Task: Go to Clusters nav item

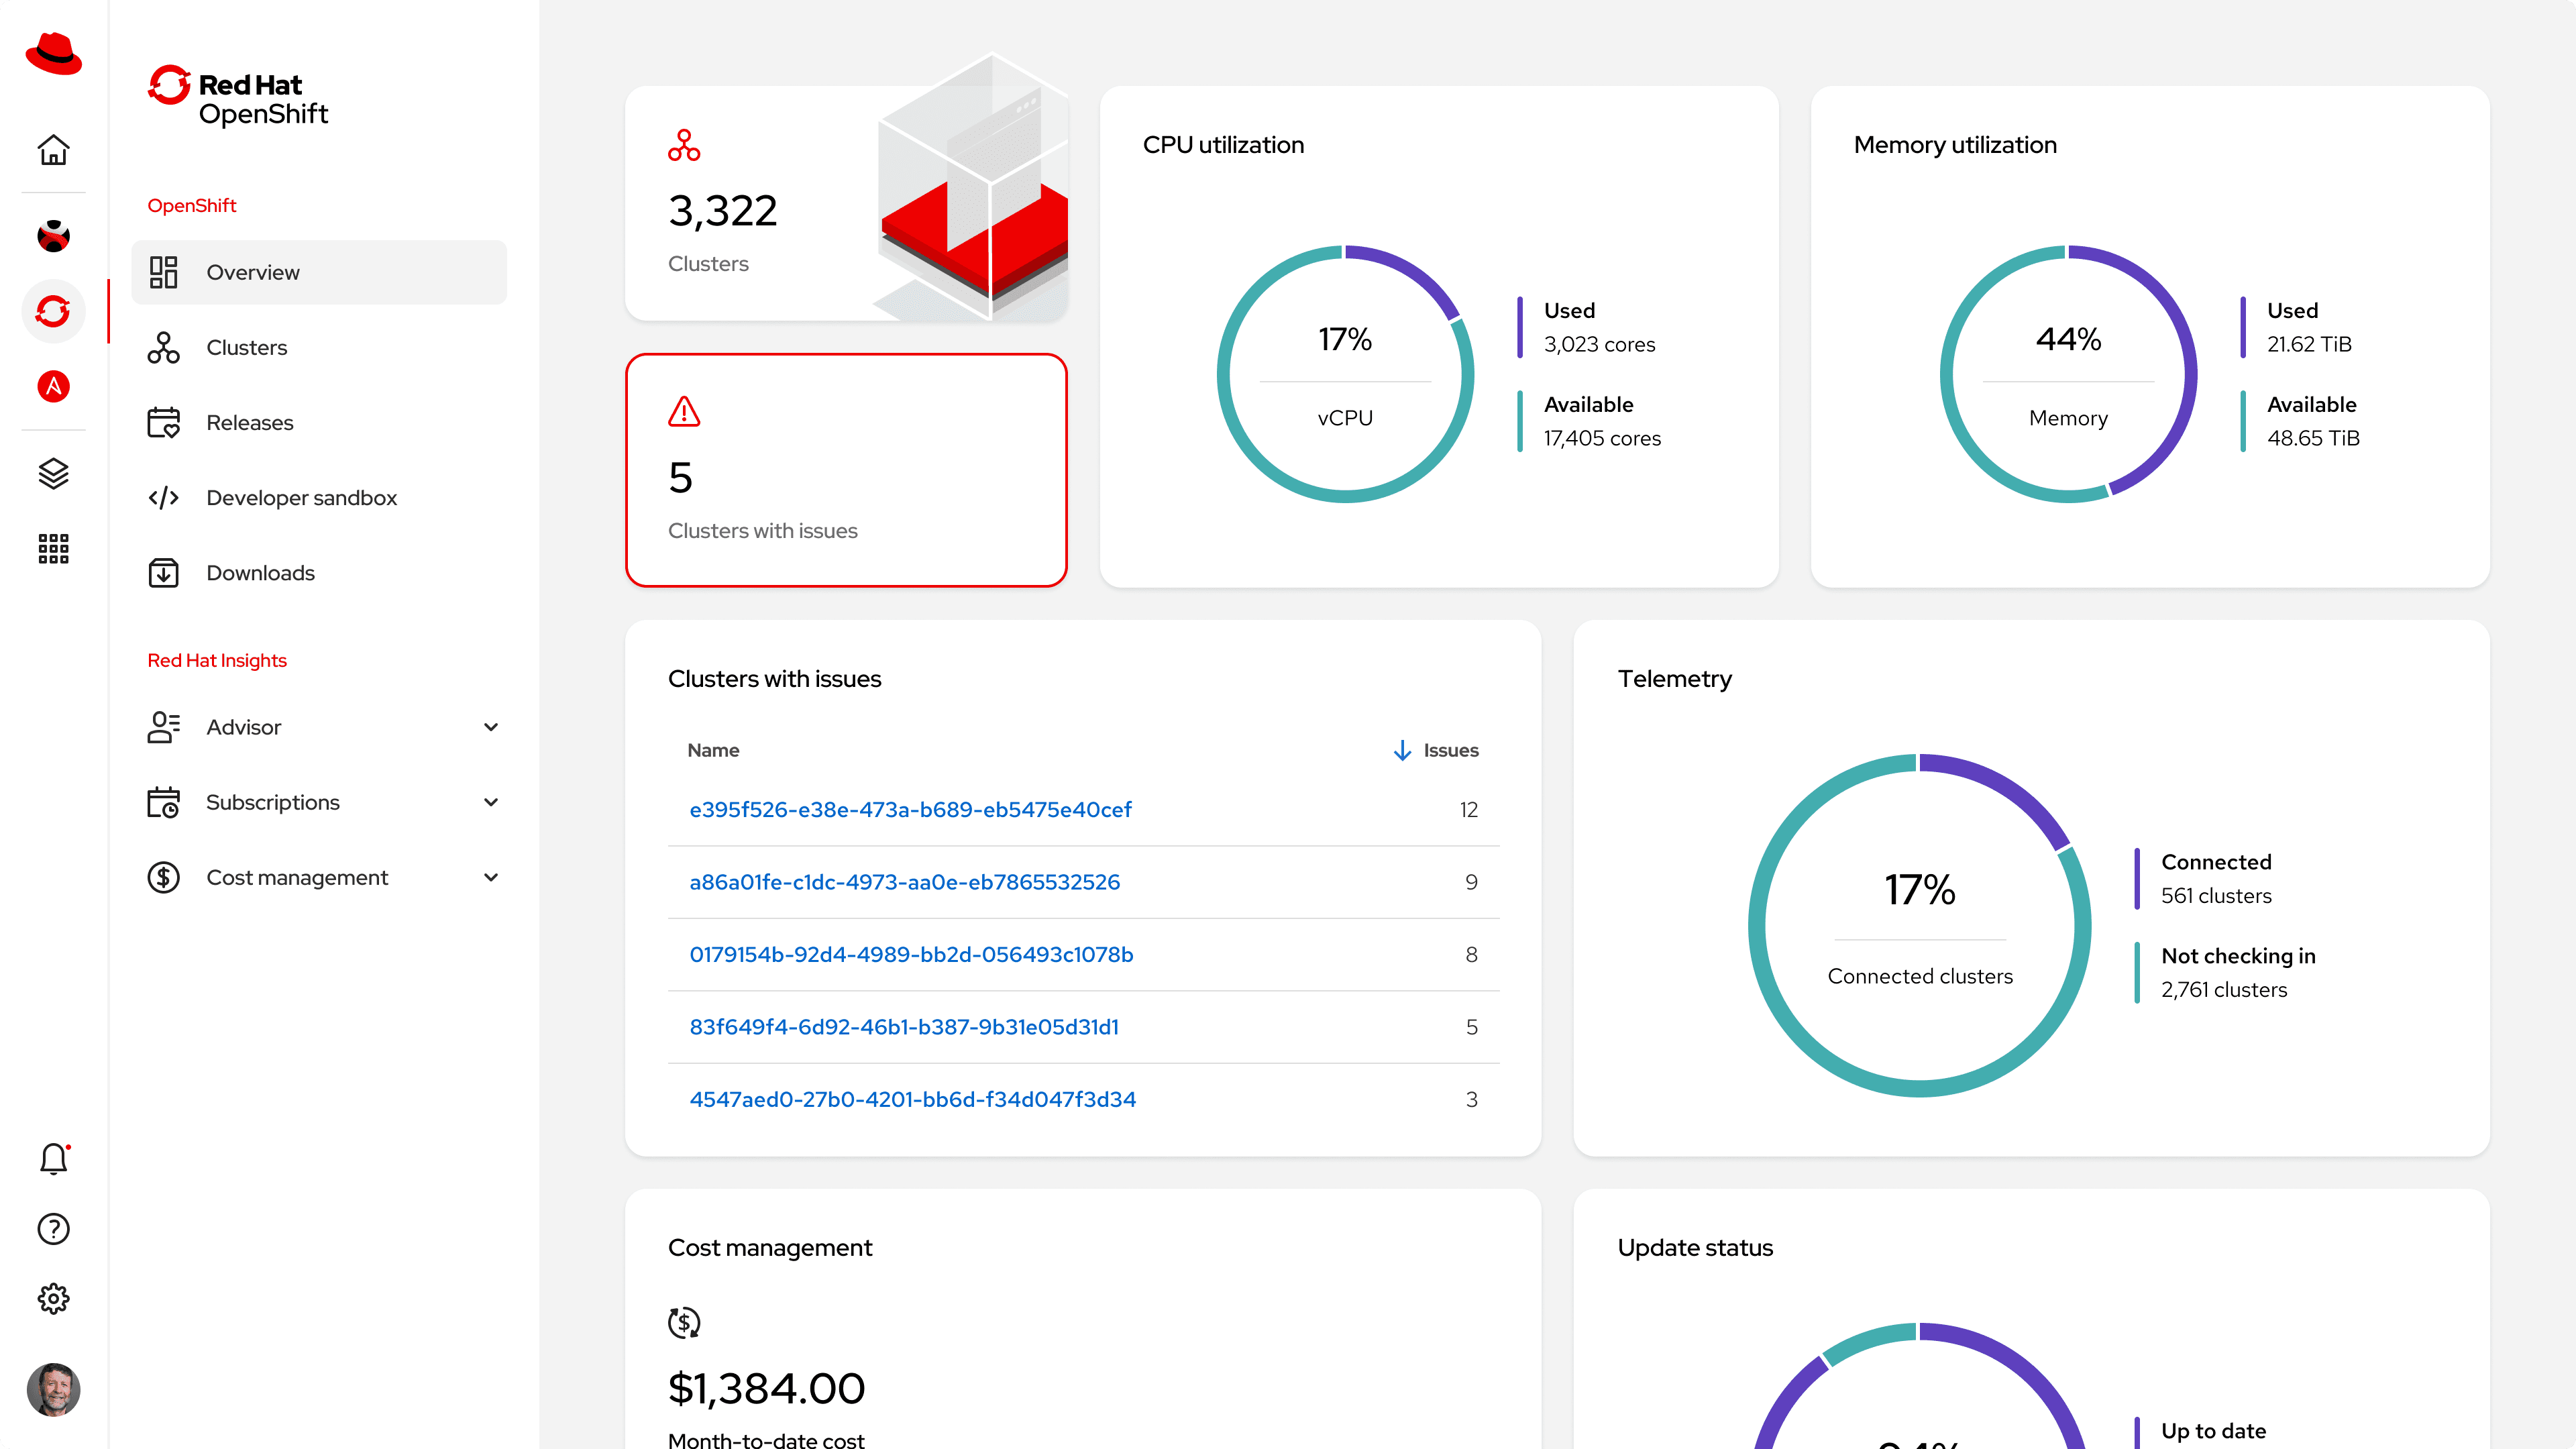Action: (x=319, y=347)
